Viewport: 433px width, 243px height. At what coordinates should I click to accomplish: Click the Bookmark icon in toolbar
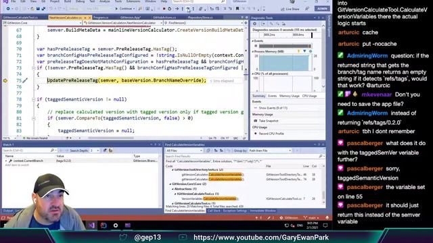click(x=237, y=9)
